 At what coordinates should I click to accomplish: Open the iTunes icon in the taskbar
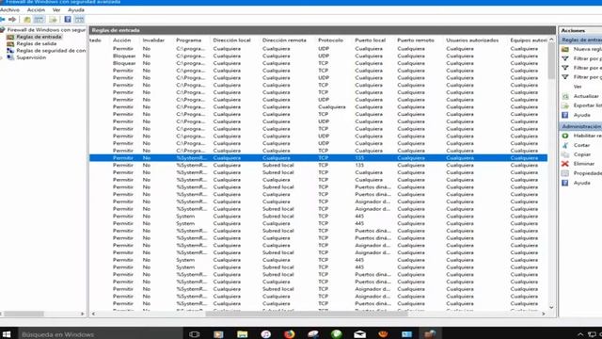(265, 334)
